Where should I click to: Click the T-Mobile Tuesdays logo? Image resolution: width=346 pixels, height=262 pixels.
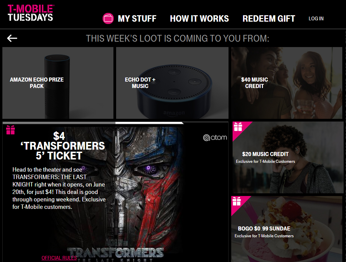coord(30,13)
